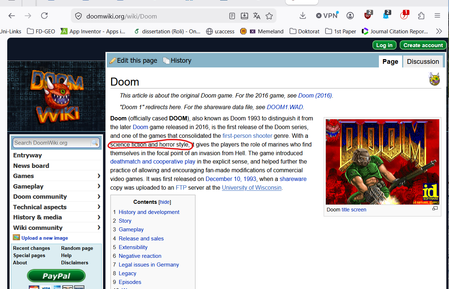Screen dimensions: 449x289
Task: Click the PayPal donate button
Action: [56, 276]
